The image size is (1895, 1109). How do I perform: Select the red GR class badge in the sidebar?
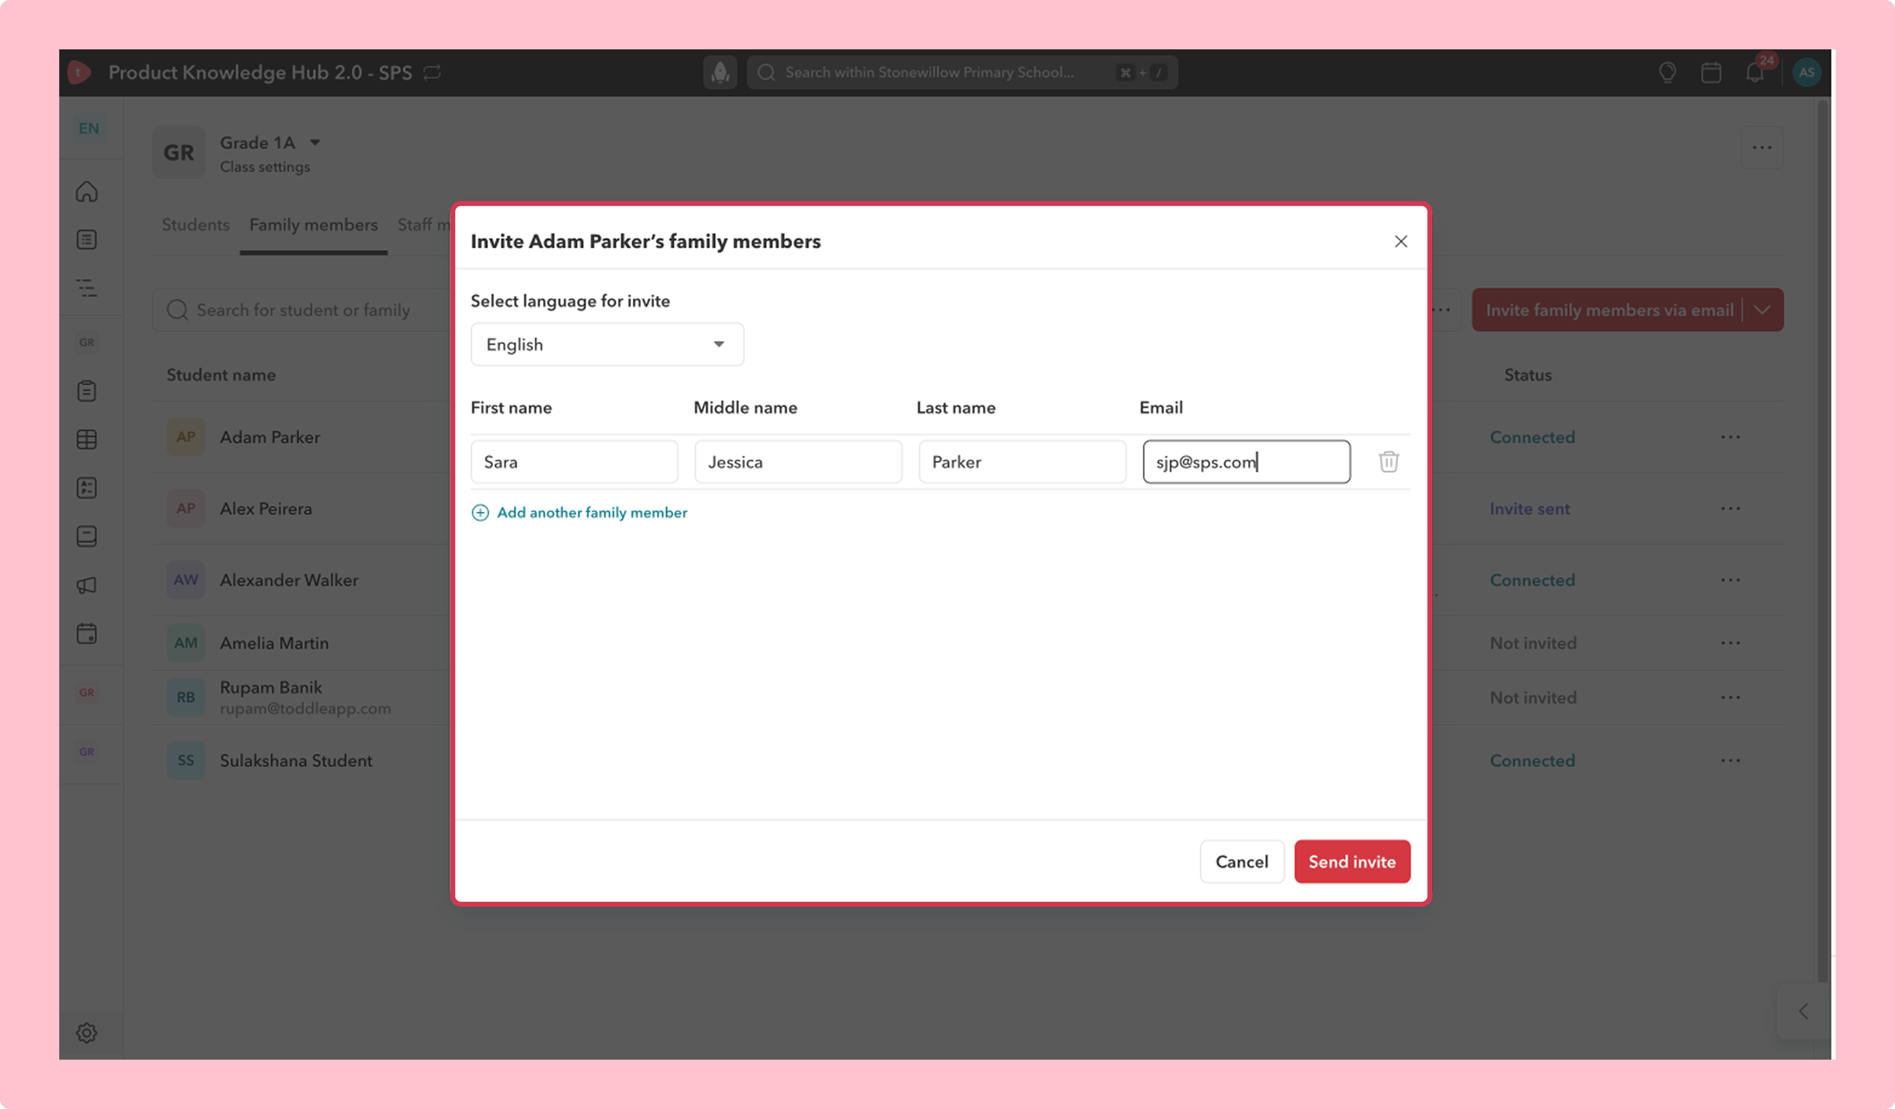pyautogui.click(x=86, y=692)
